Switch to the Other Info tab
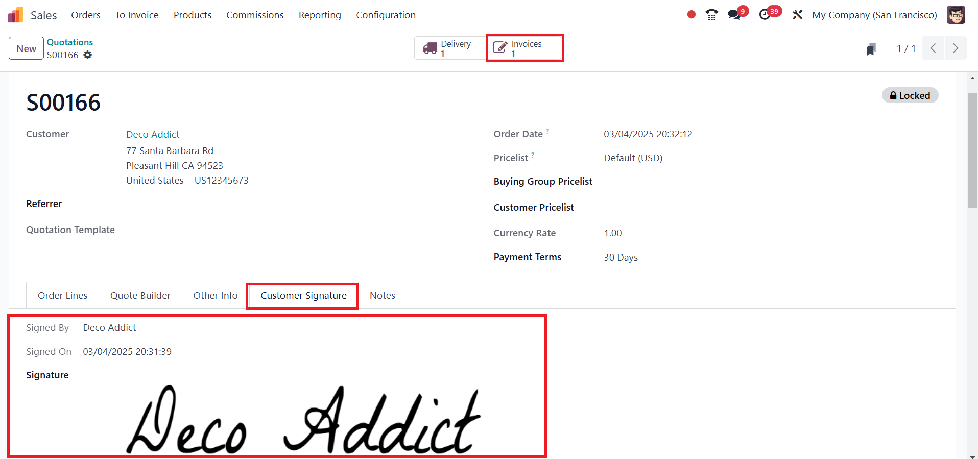978x459 pixels. click(x=216, y=295)
